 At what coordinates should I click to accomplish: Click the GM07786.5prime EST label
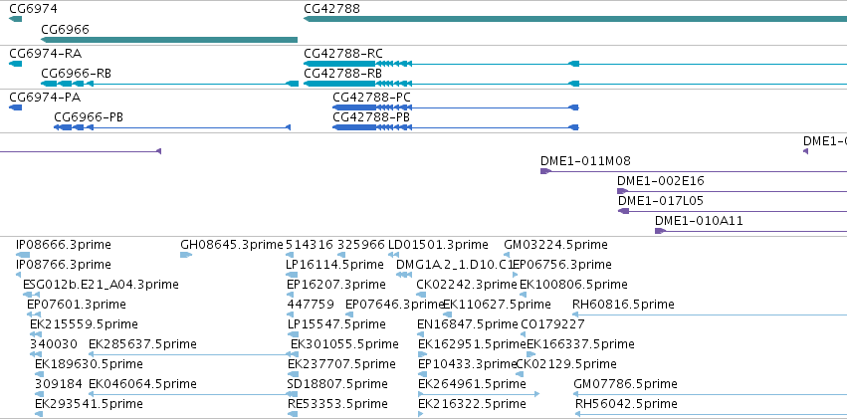(x=625, y=384)
